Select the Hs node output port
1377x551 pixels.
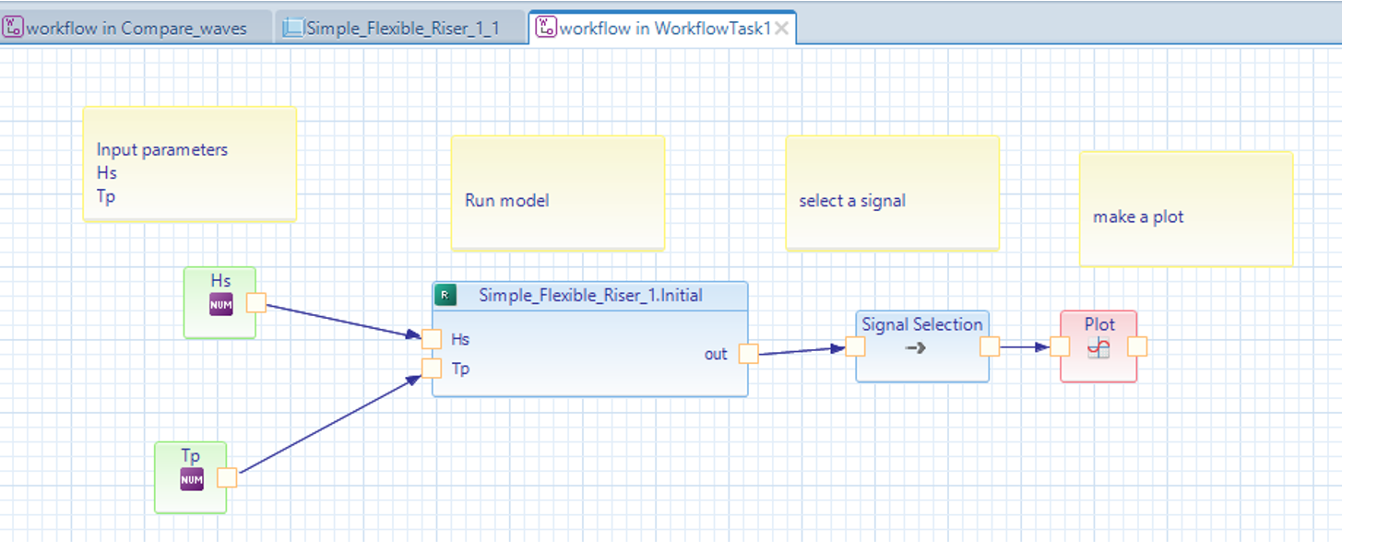(255, 303)
